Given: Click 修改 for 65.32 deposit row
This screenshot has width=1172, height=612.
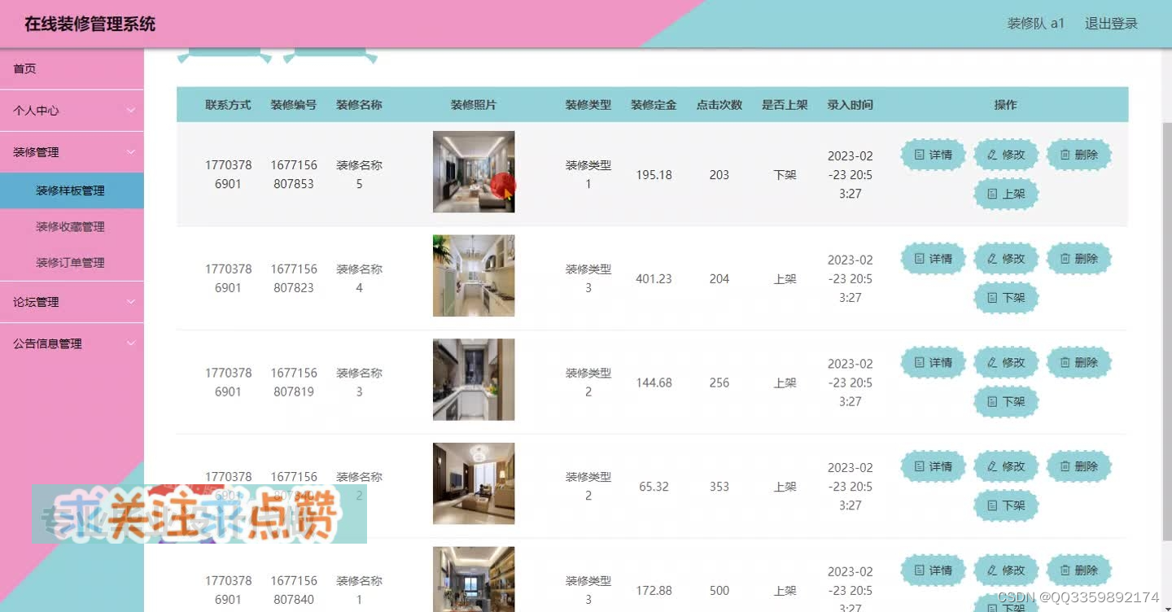Looking at the screenshot, I should coord(1006,466).
